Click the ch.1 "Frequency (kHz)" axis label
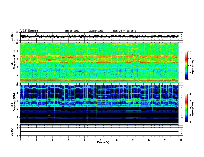Image resolution: width=204 pixels, height=157 pixels. 14,60
